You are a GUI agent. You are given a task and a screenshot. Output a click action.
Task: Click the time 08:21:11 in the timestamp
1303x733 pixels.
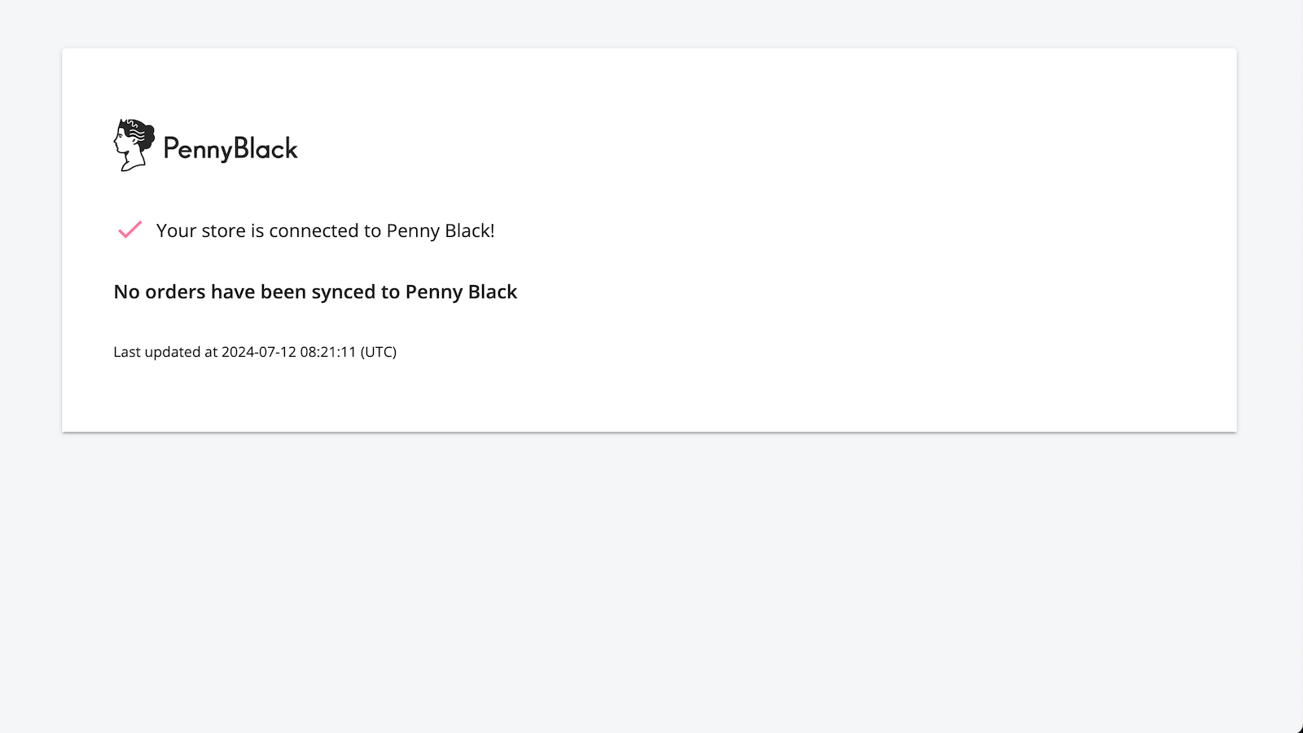tap(328, 352)
